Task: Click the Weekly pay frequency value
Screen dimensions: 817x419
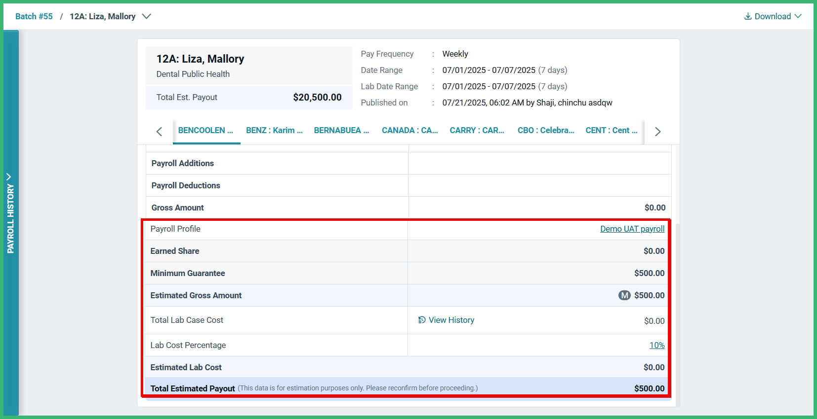Action: [455, 54]
